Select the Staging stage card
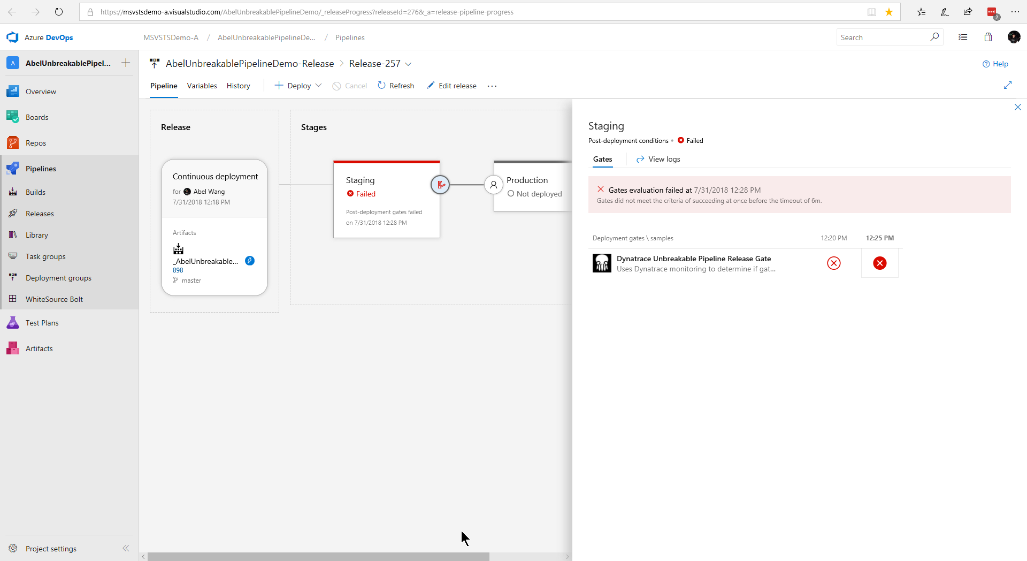The height and width of the screenshot is (561, 1027). (x=387, y=199)
